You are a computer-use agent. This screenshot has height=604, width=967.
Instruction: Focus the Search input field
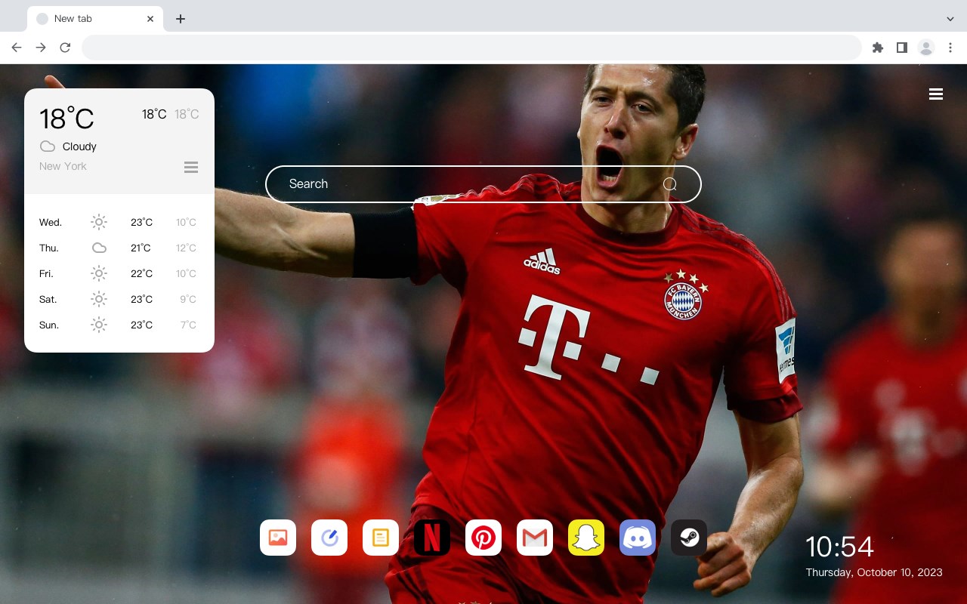pyautogui.click(x=483, y=184)
